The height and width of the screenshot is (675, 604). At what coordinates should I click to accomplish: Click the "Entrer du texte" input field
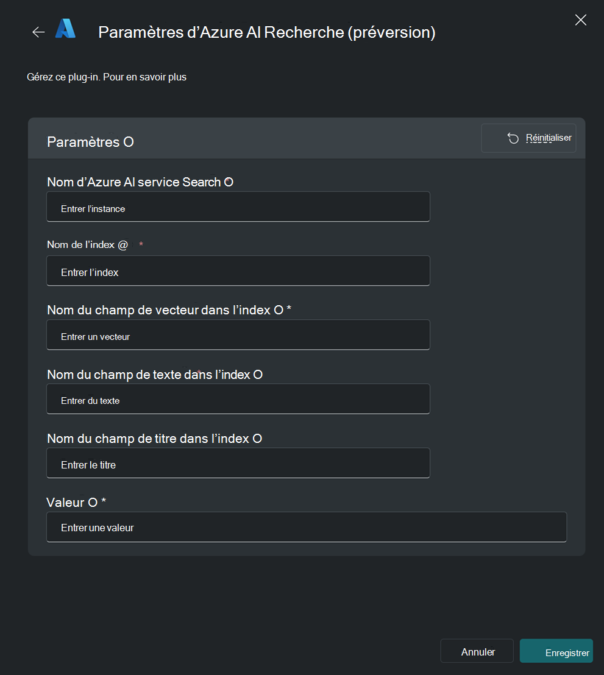[238, 399]
